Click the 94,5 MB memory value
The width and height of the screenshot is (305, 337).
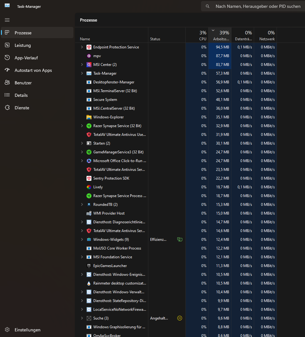tap(223, 47)
